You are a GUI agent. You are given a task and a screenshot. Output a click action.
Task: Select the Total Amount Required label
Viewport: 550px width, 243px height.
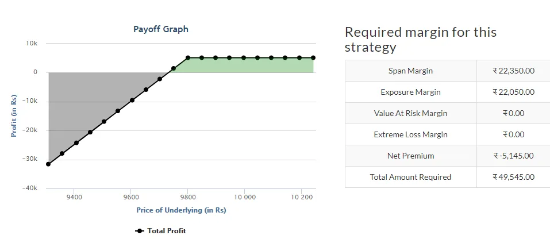click(x=410, y=177)
